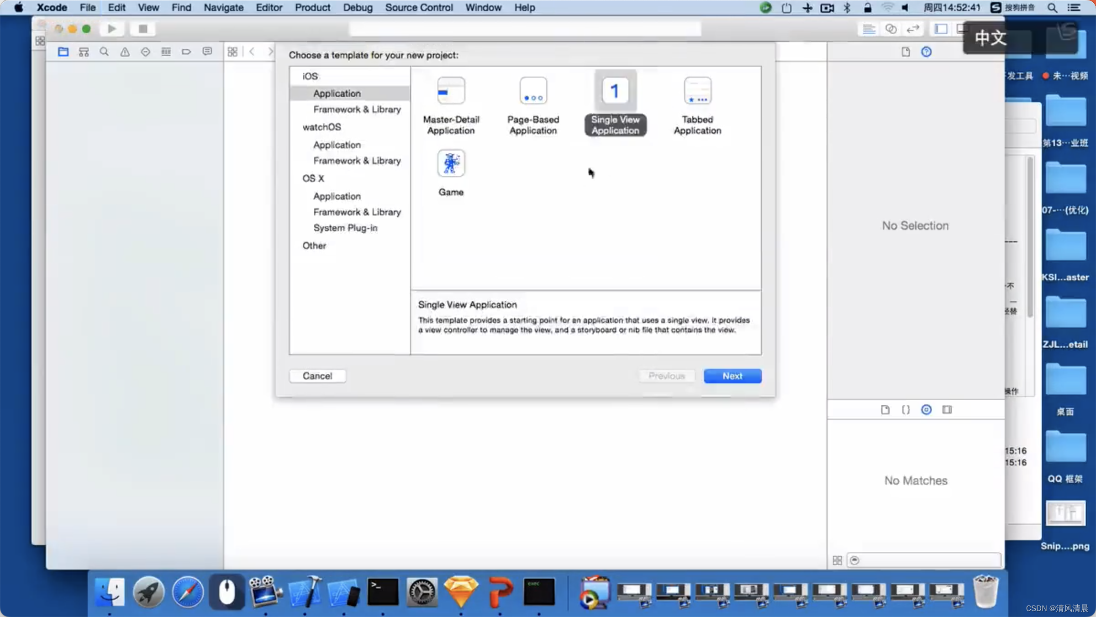Click the Cancel button to dismiss

(x=317, y=376)
